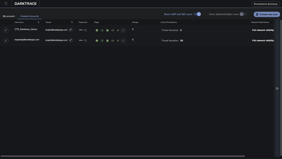282x159 pixels.
Task: Reset password for CTE_Darktrace_Demo
Action: (x=85, y=30)
